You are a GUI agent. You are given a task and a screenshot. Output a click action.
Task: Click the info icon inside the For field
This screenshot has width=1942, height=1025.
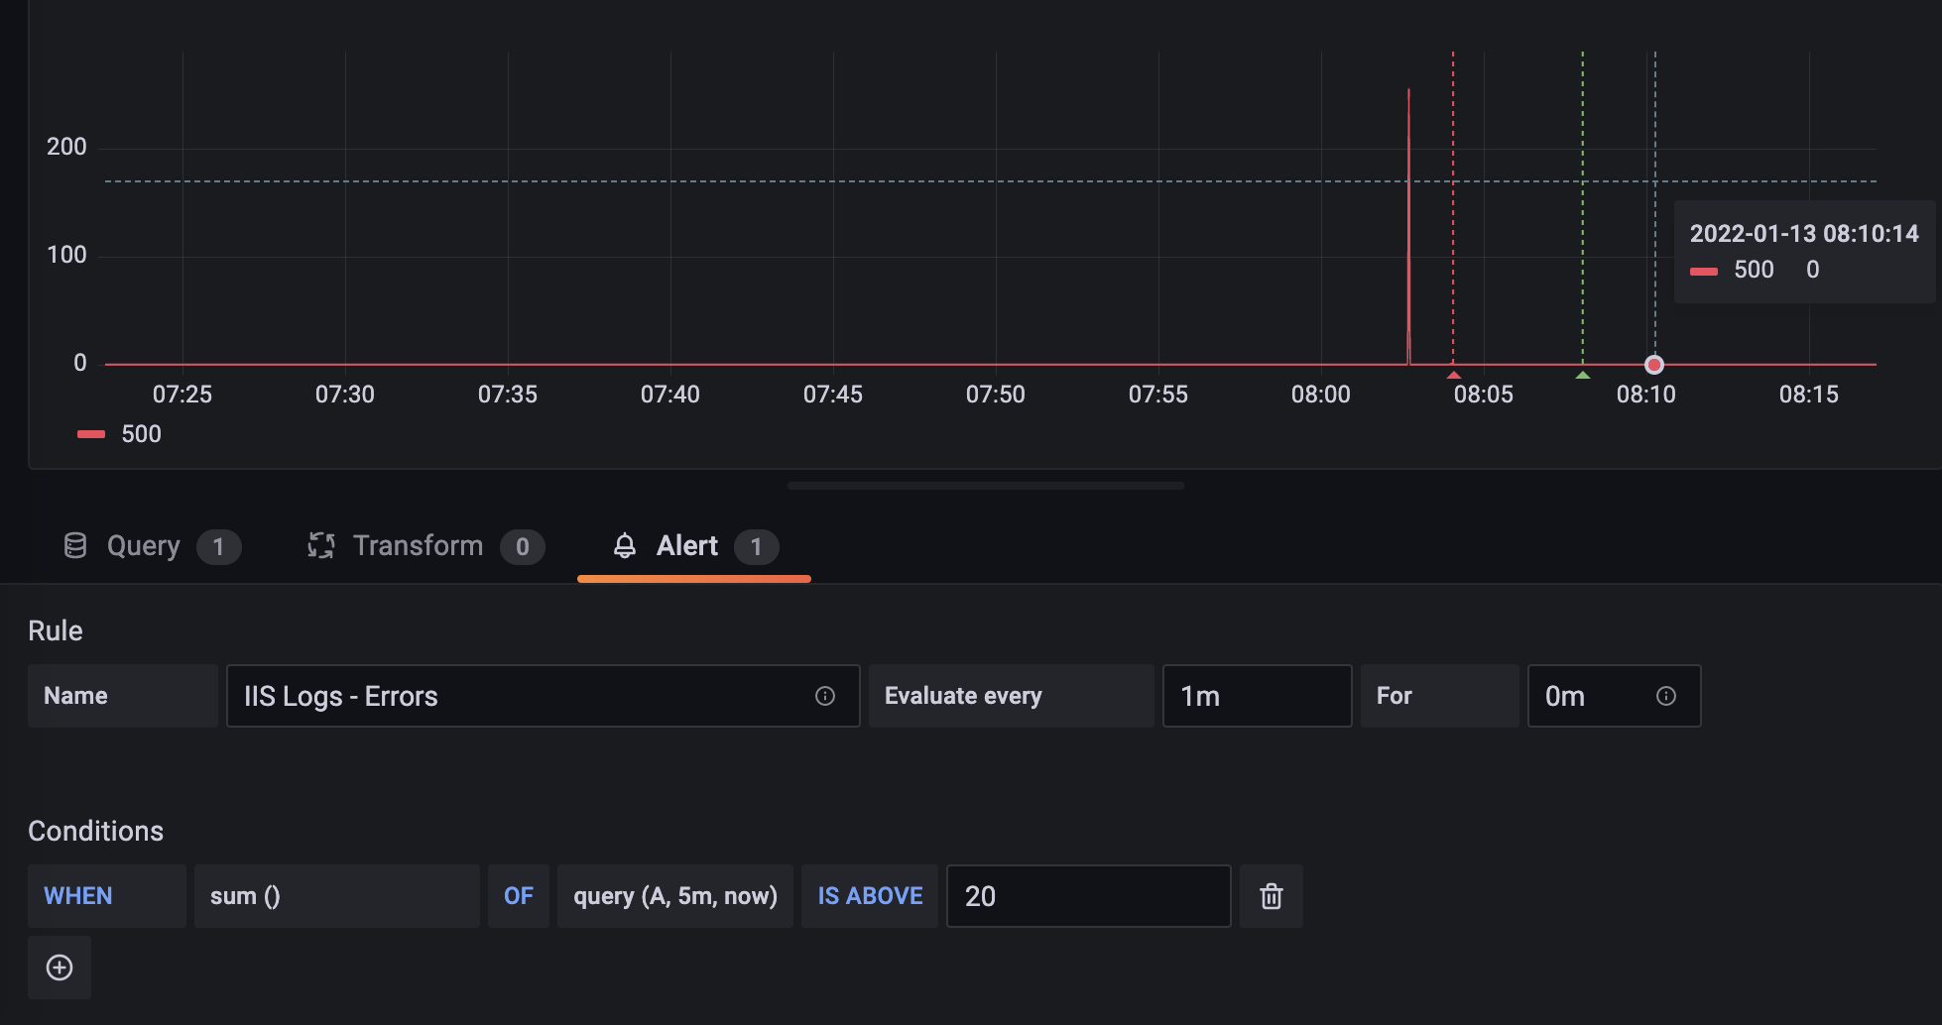[x=1665, y=696]
